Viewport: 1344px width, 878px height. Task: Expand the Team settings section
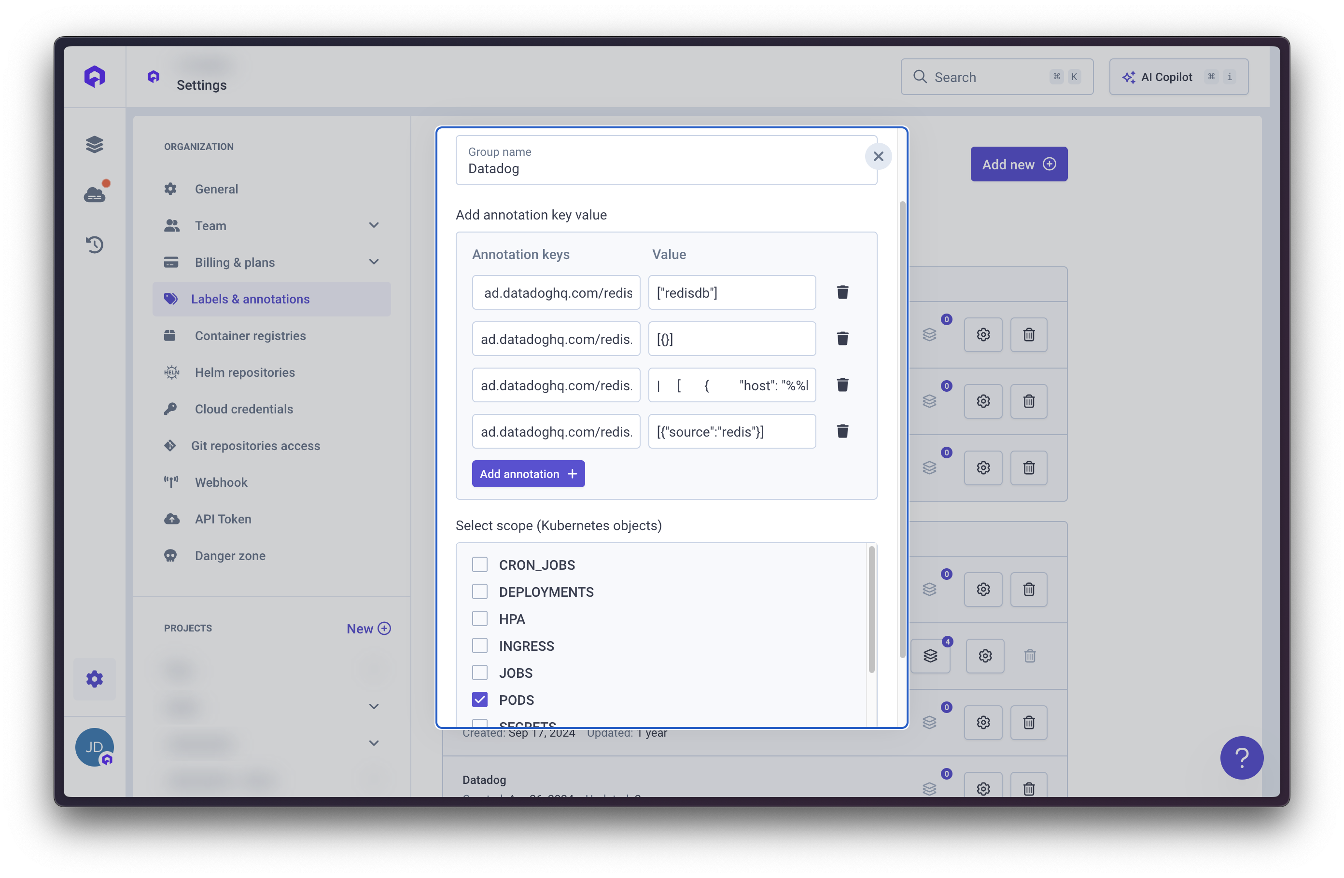tap(373, 225)
